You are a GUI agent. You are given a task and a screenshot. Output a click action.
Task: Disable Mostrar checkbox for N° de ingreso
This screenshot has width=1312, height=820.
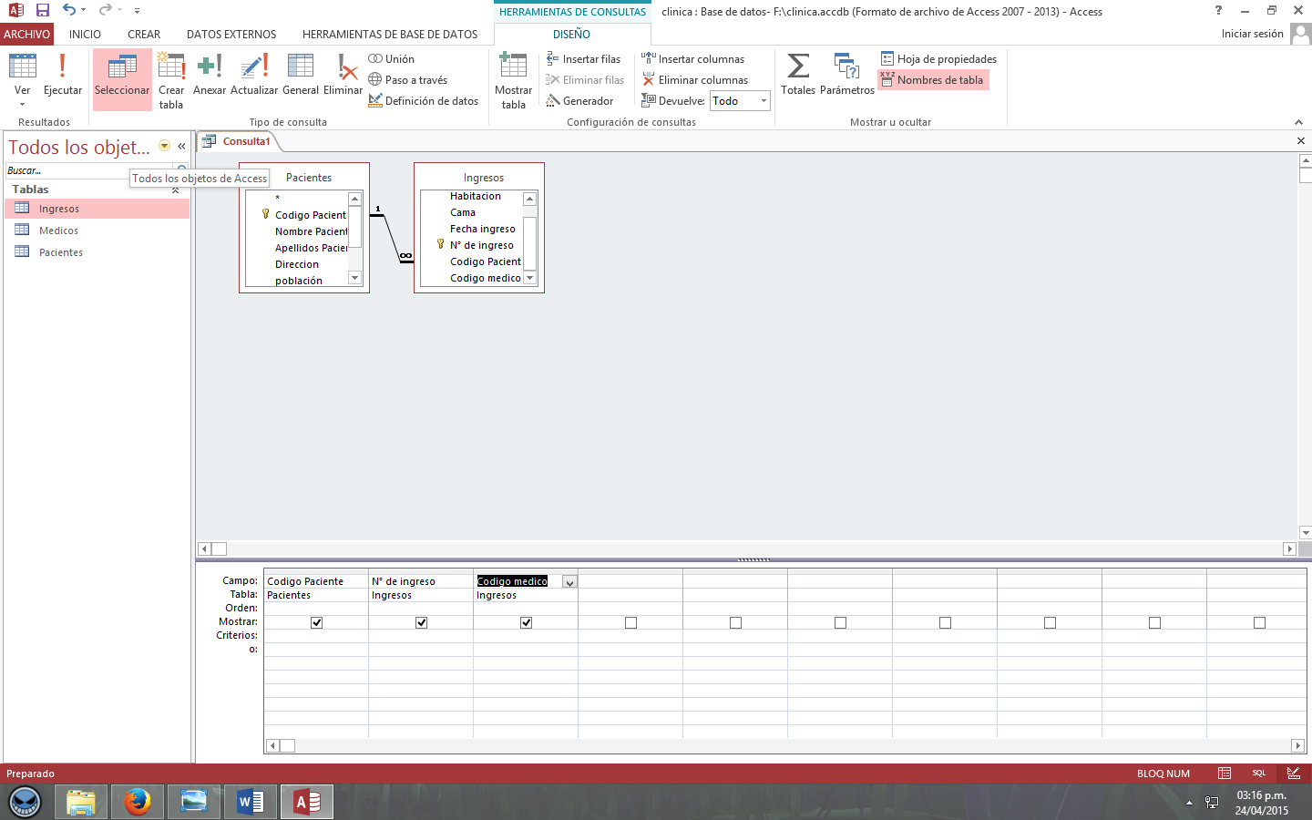tap(421, 622)
